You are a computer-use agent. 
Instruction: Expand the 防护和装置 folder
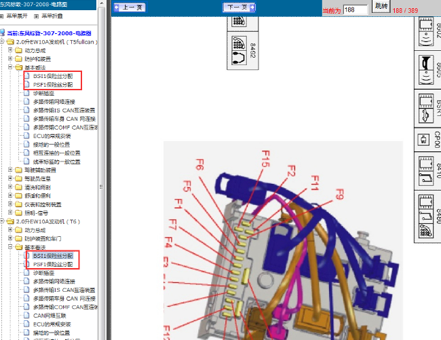coord(10,58)
